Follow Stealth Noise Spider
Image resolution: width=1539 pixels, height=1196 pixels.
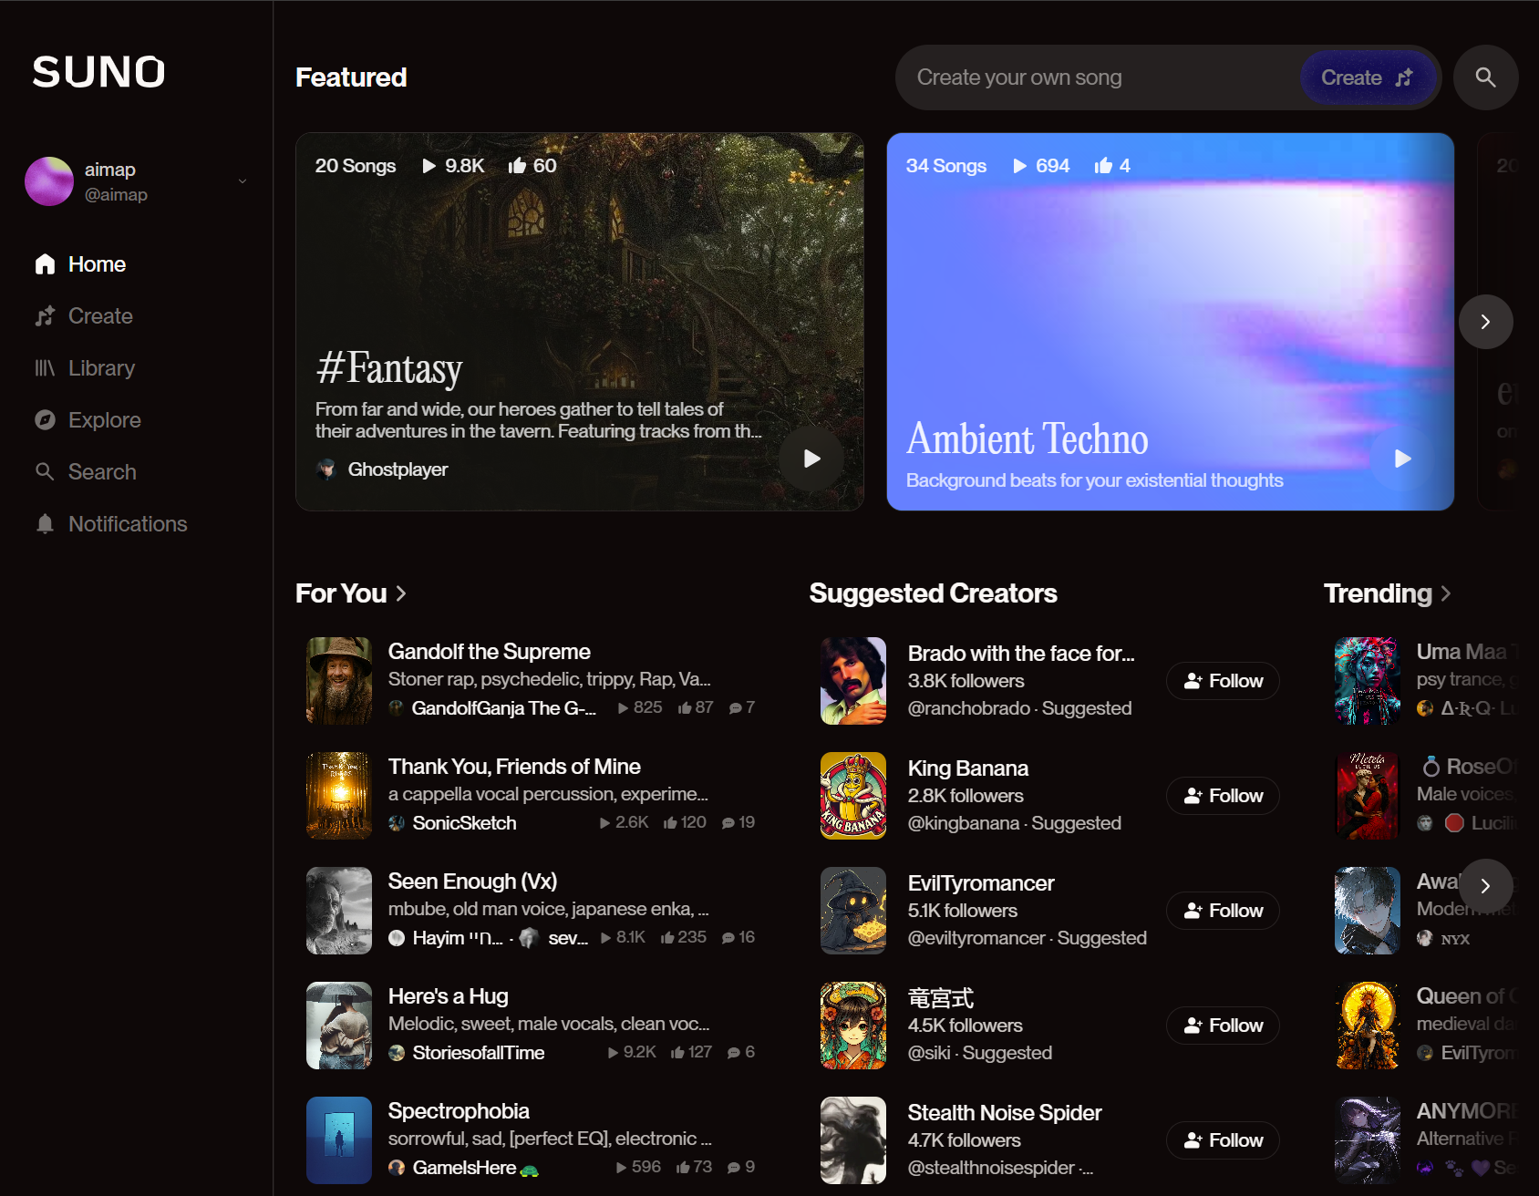coord(1222,1140)
